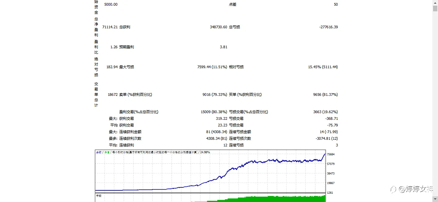Click the 预期盈利 label
This screenshot has height=202, width=438.
point(127,47)
